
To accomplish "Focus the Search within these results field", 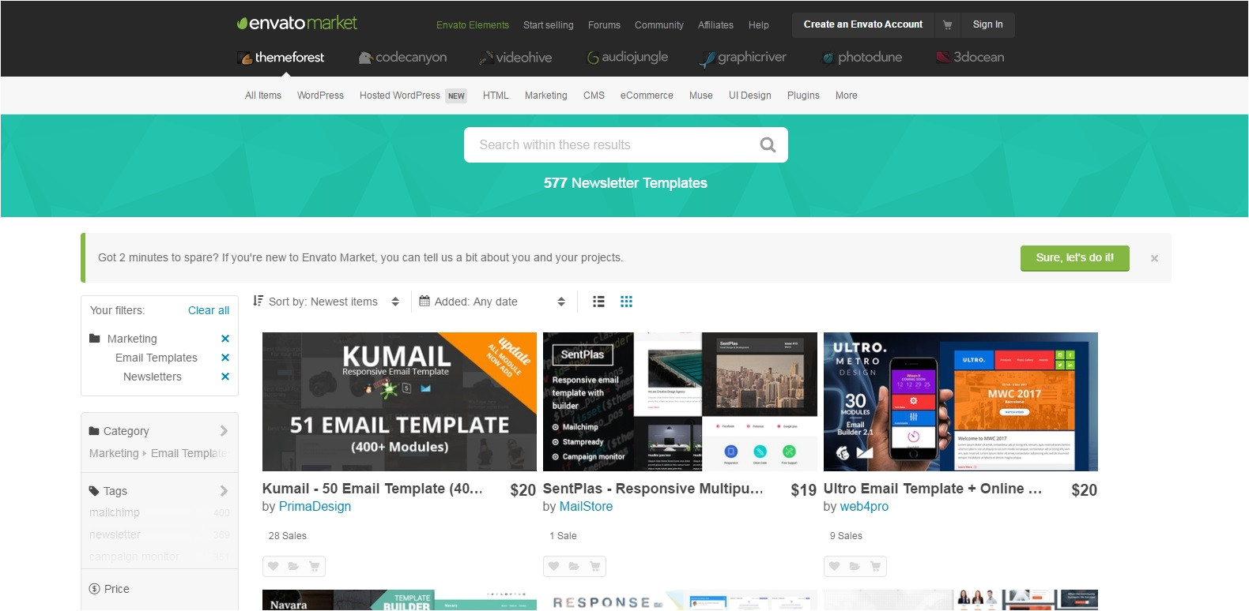I will tap(626, 145).
